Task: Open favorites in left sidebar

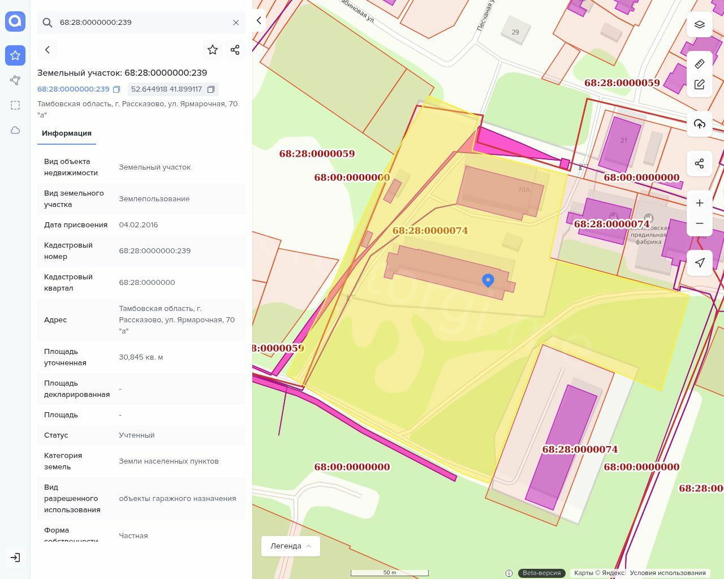Action: [x=15, y=55]
